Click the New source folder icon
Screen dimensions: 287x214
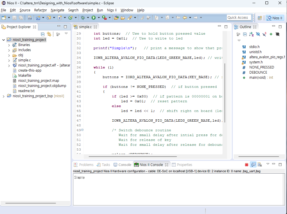click(49, 18)
